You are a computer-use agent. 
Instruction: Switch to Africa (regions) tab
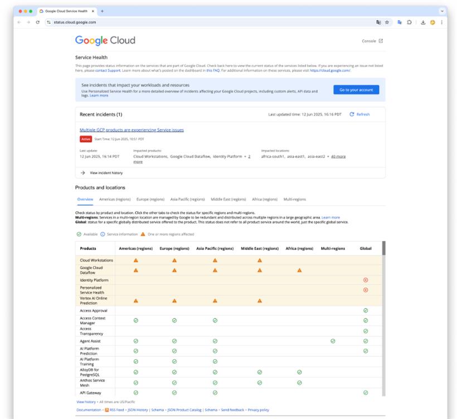265,199
